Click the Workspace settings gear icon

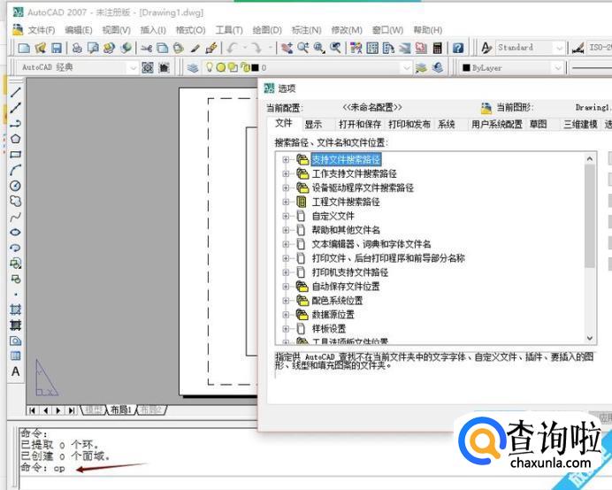148,68
